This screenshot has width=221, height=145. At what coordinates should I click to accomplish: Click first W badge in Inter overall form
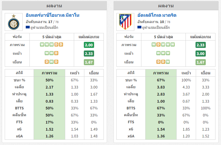[x=42, y=44]
